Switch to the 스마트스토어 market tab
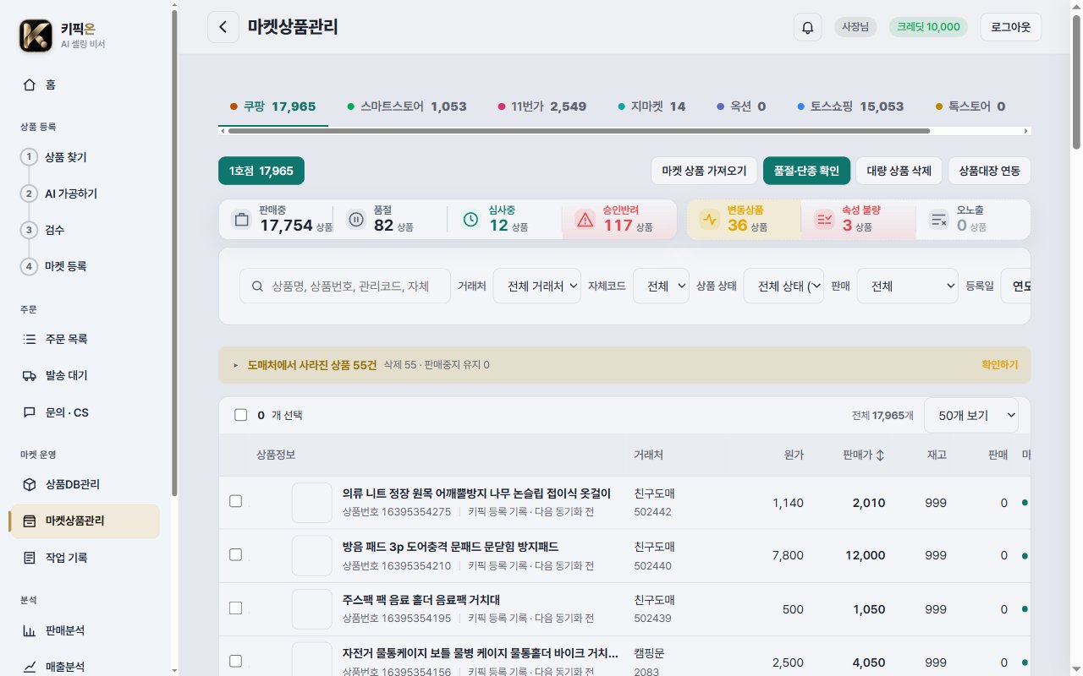Viewport: 1083px width, 676px height. (x=407, y=106)
